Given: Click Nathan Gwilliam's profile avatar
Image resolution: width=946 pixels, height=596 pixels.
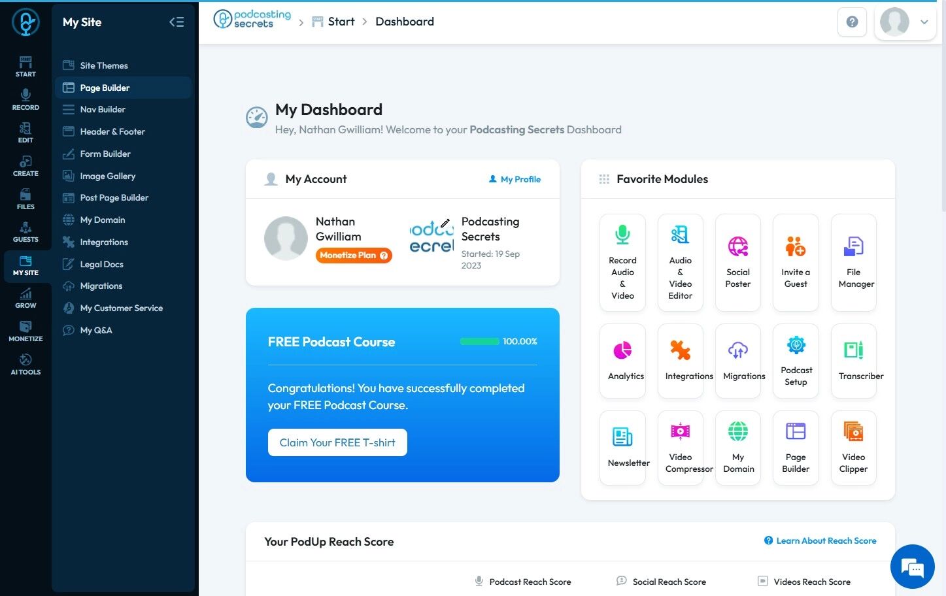Looking at the screenshot, I should pos(286,239).
